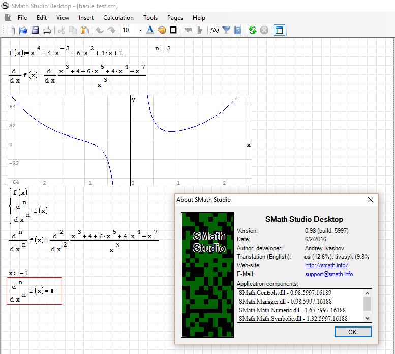Click the green recalculate worksheet icon
This screenshot has width=395, height=354.
click(x=253, y=30)
